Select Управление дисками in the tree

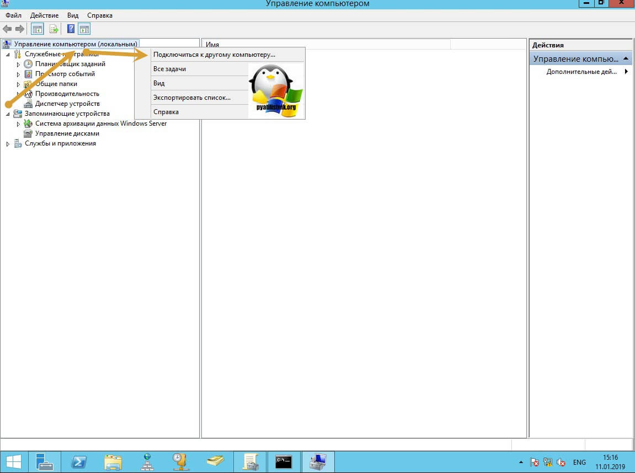[67, 133]
